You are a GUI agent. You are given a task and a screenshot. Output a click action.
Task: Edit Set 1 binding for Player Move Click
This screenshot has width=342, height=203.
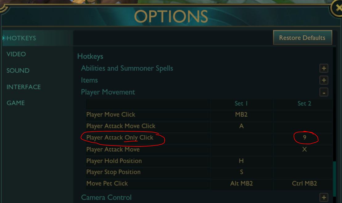click(241, 115)
